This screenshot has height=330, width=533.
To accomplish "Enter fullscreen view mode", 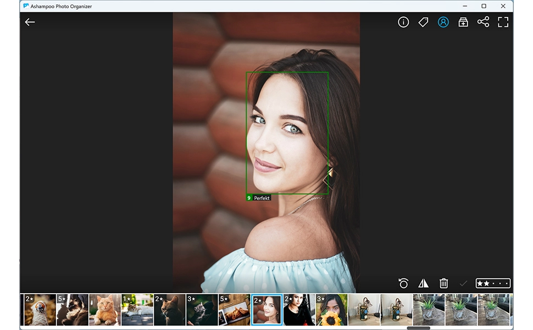I will [503, 22].
